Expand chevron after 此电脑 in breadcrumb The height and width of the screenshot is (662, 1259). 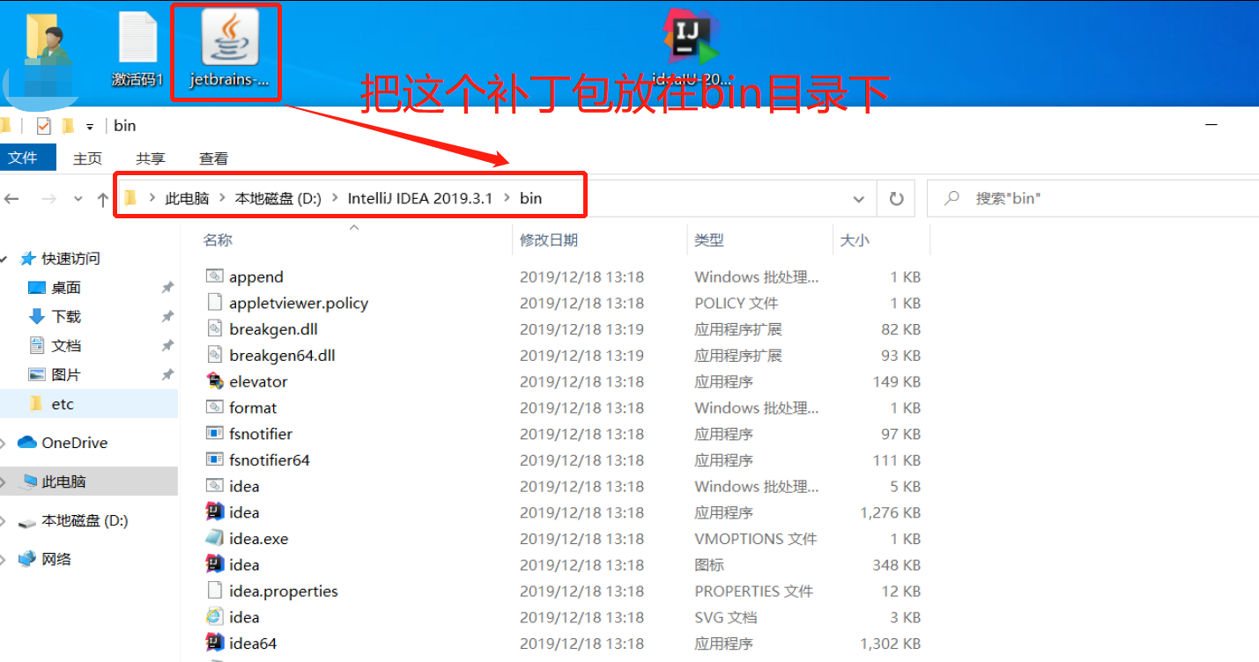[222, 198]
